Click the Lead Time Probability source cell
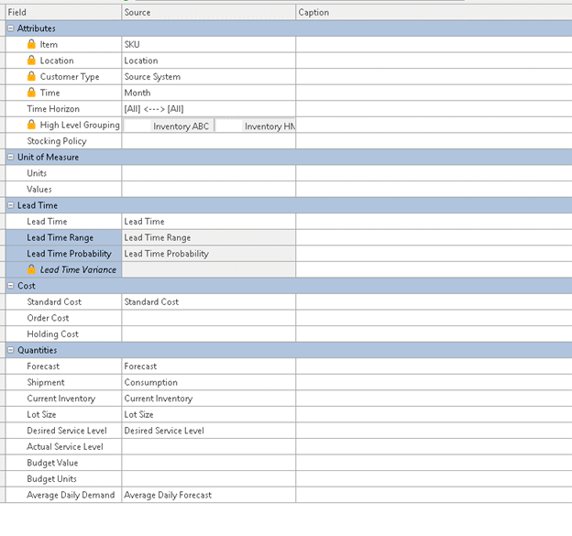This screenshot has height=536, width=572. (x=208, y=254)
